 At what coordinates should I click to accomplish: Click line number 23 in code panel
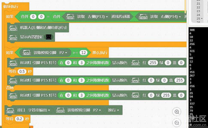click(198, 11)
